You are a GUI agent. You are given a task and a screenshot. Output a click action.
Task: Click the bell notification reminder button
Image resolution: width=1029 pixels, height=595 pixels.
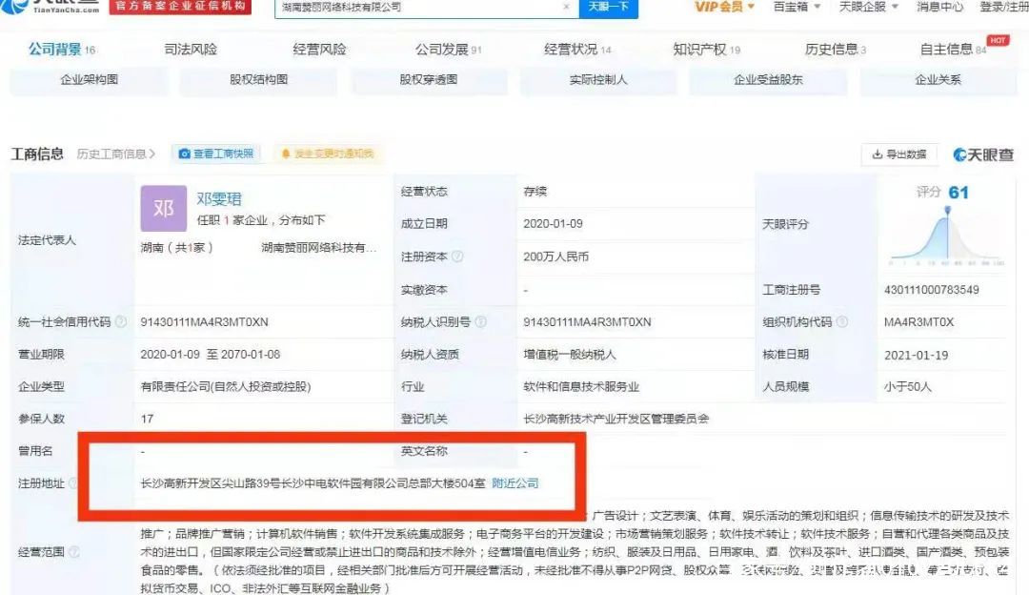click(328, 154)
